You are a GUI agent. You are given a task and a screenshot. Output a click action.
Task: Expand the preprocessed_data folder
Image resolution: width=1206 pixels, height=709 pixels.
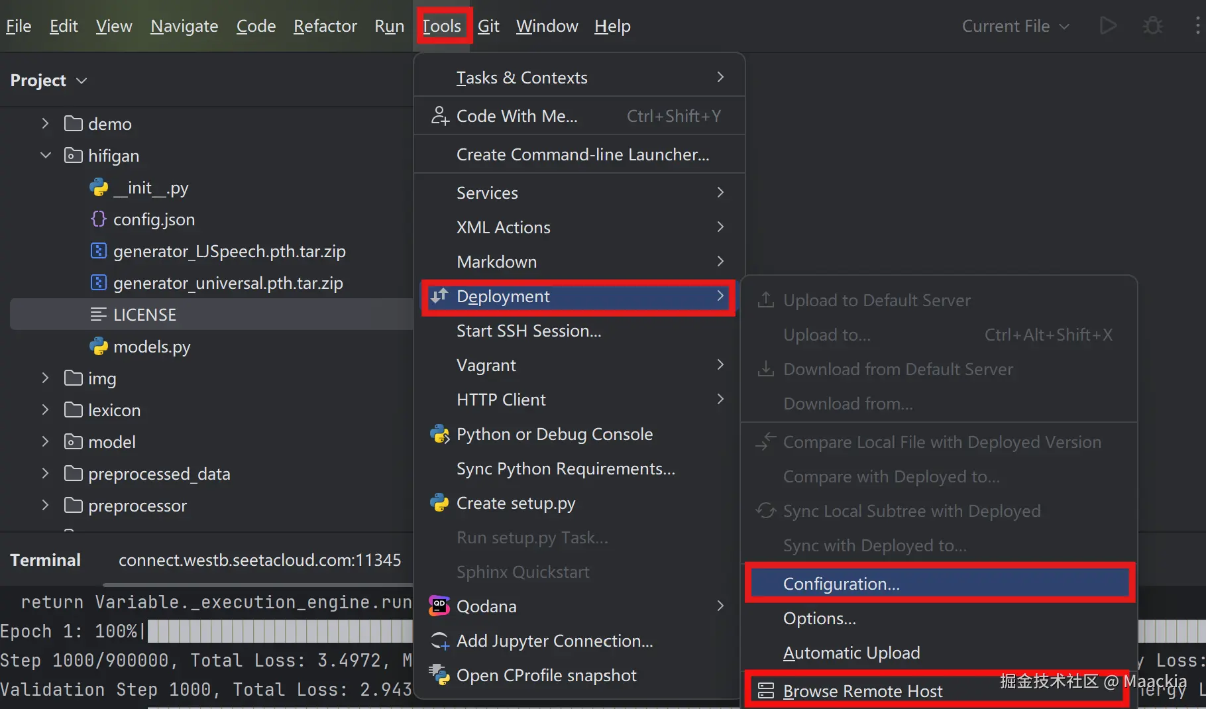click(x=45, y=474)
